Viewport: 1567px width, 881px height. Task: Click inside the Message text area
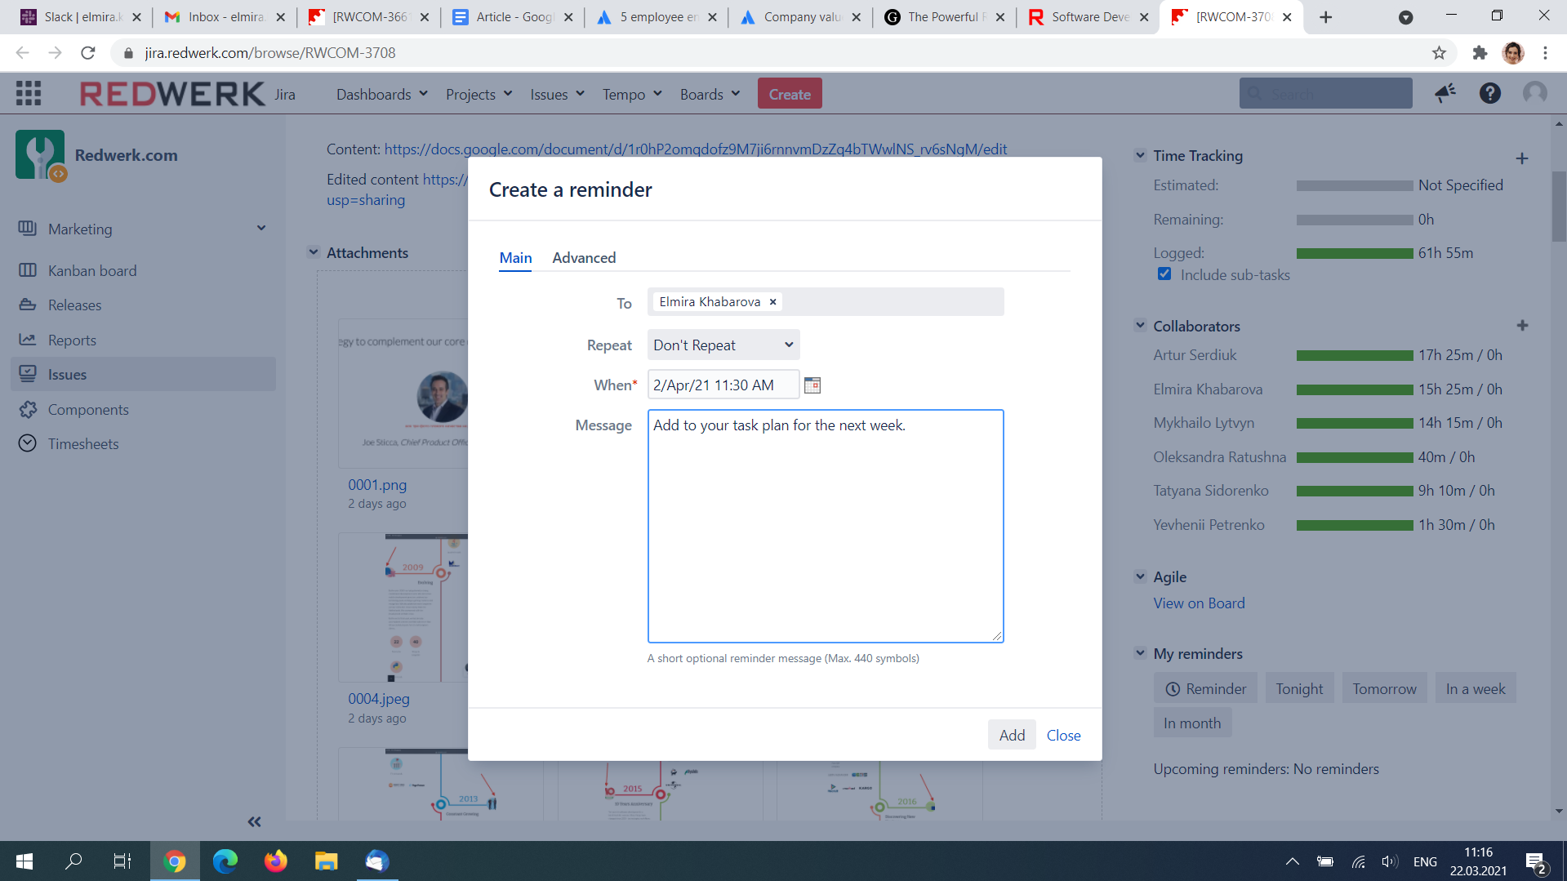tap(826, 526)
